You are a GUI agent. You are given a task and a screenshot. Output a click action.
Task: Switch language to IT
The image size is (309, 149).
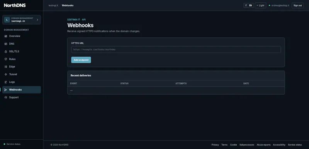[x=246, y=5]
